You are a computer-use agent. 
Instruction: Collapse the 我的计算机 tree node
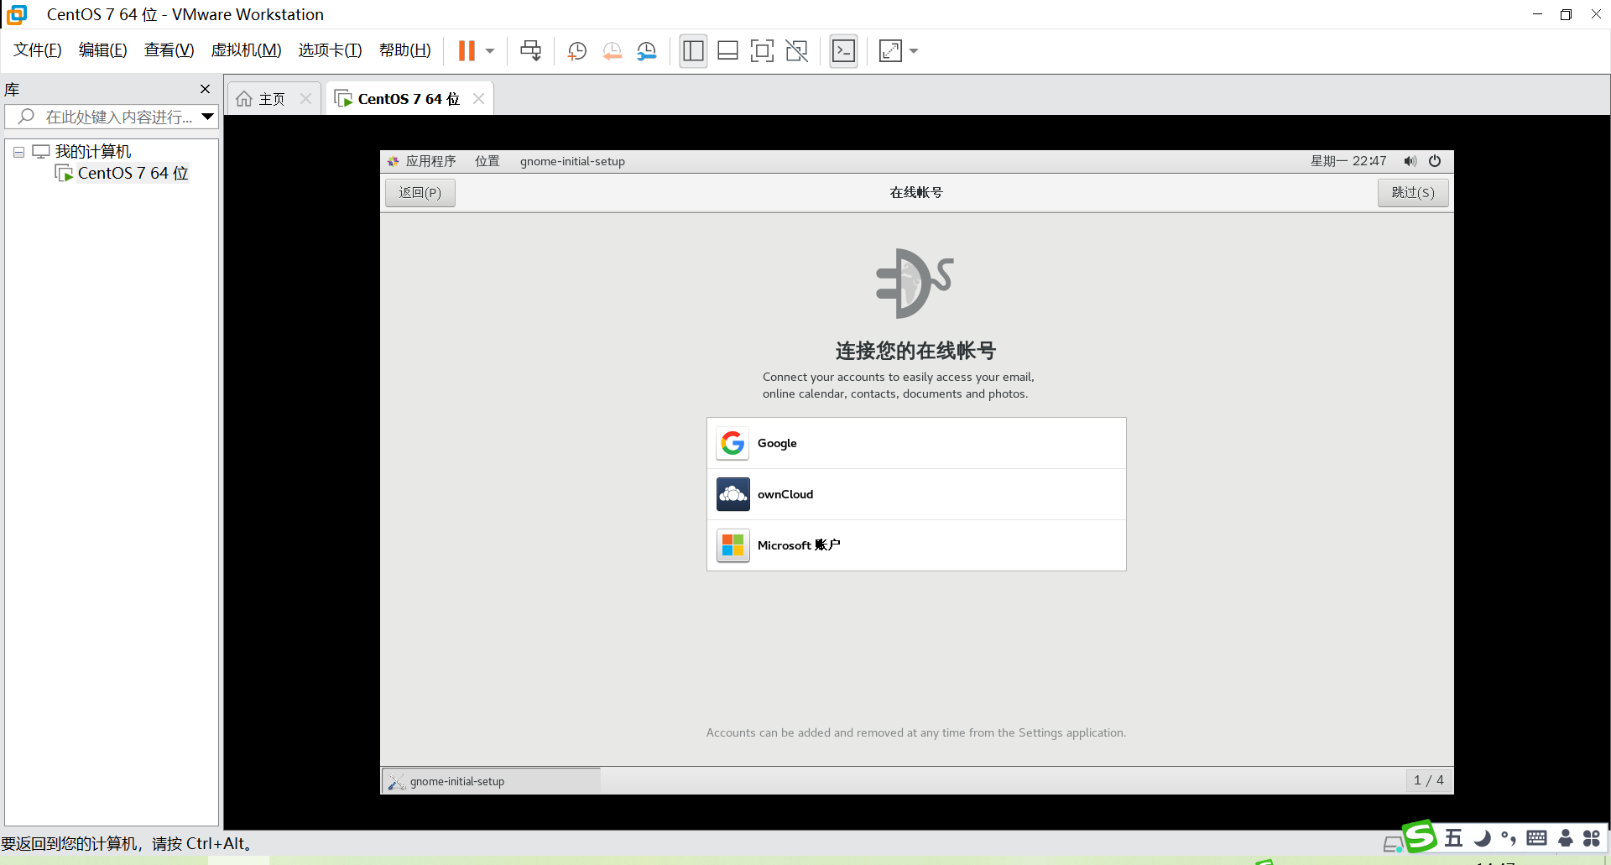(18, 153)
